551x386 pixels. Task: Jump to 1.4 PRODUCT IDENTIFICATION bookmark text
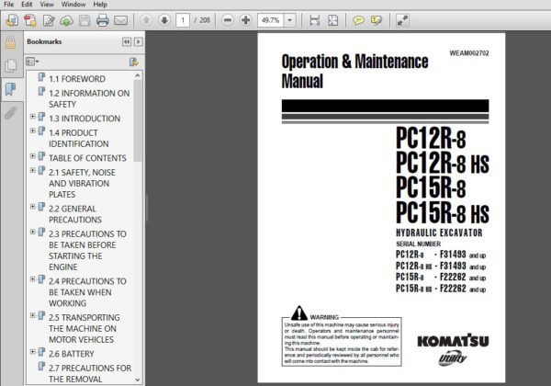point(79,138)
